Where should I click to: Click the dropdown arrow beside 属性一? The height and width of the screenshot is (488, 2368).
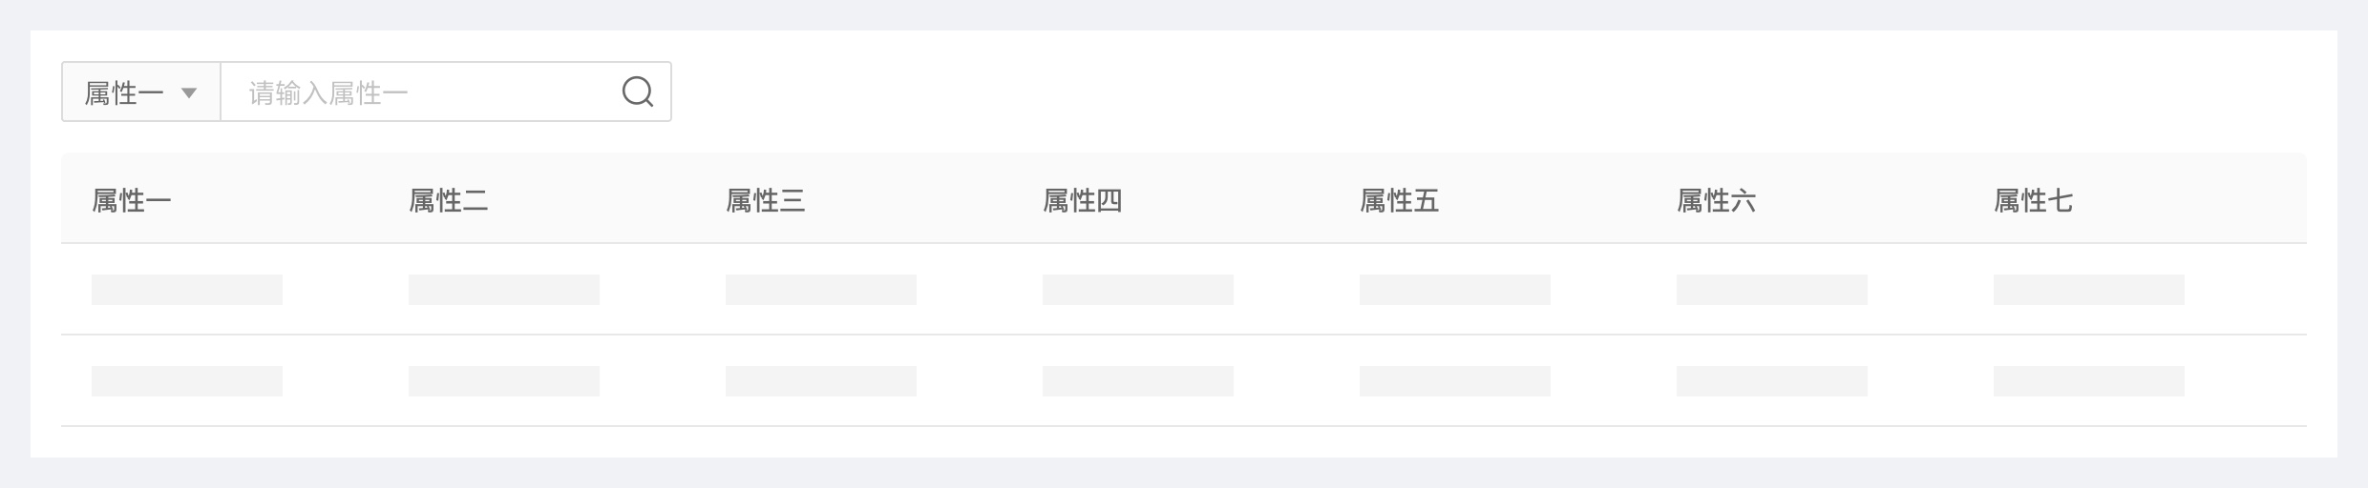click(189, 92)
